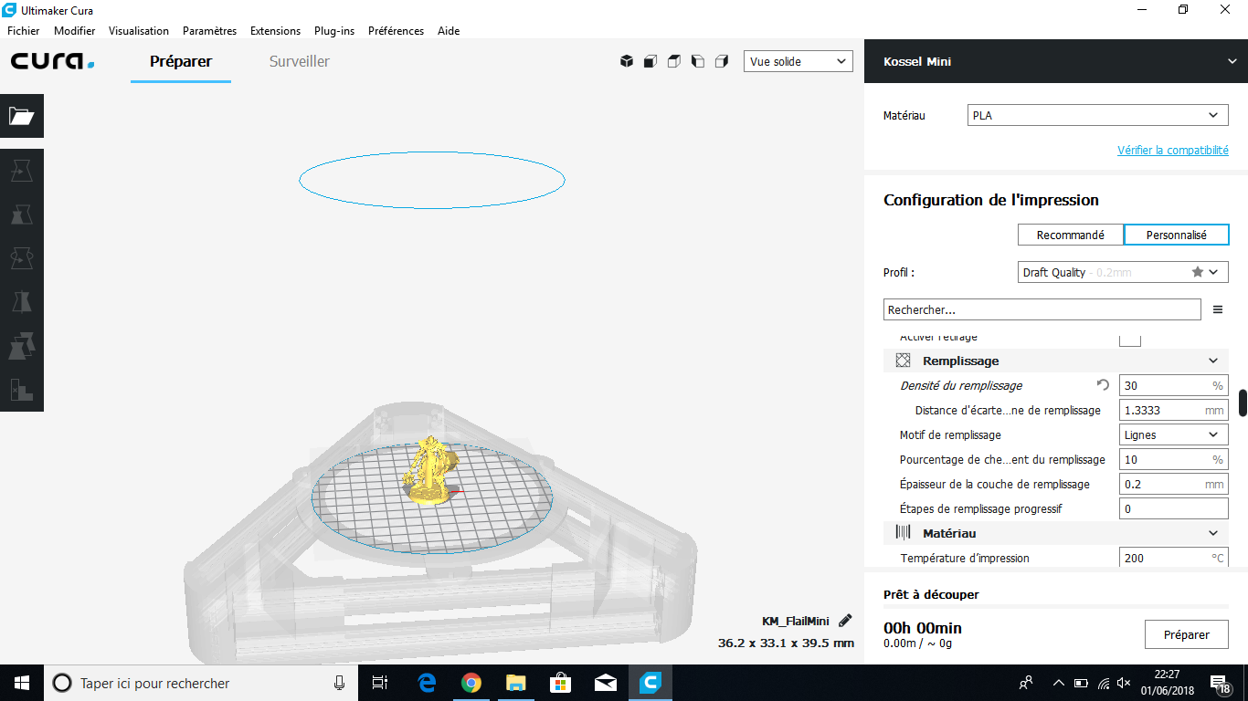Click the volume icon in system tray
1248x701 pixels.
click(1126, 683)
